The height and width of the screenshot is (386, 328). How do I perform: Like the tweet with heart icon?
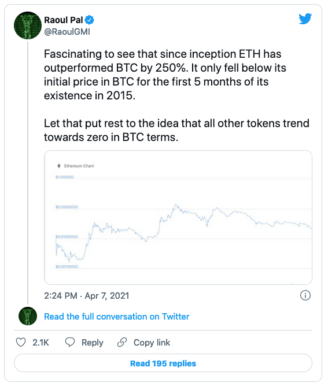tap(21, 342)
